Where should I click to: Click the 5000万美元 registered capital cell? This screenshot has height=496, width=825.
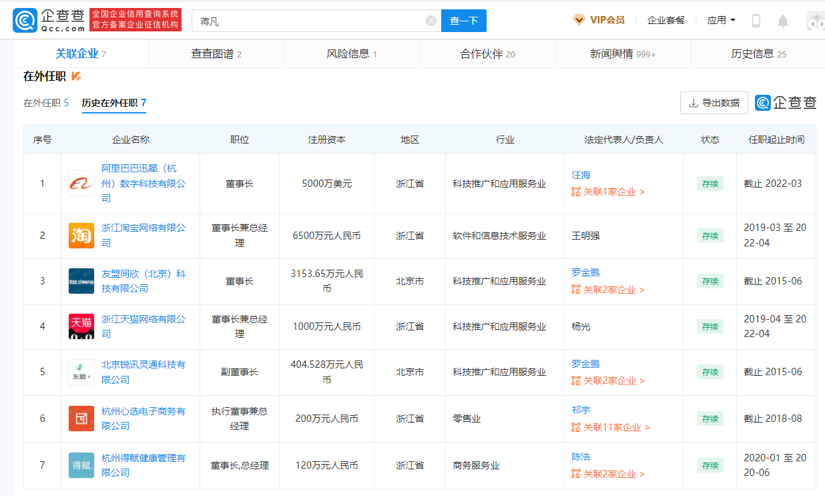327,184
